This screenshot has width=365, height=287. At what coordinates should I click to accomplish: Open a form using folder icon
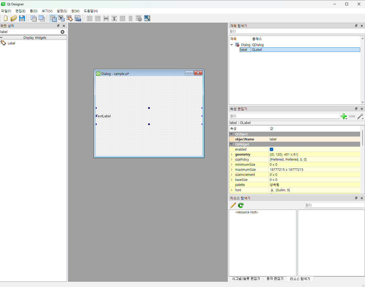pos(14,18)
